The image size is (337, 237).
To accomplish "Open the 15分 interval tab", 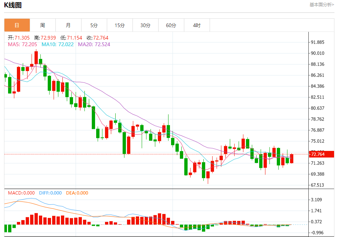I will coord(120,25).
